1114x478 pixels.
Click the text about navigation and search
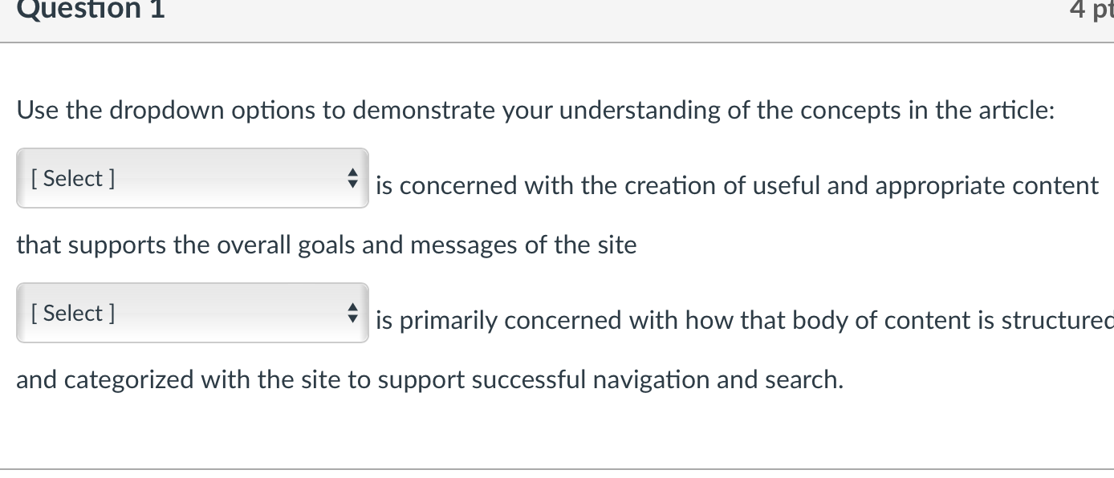coord(429,379)
